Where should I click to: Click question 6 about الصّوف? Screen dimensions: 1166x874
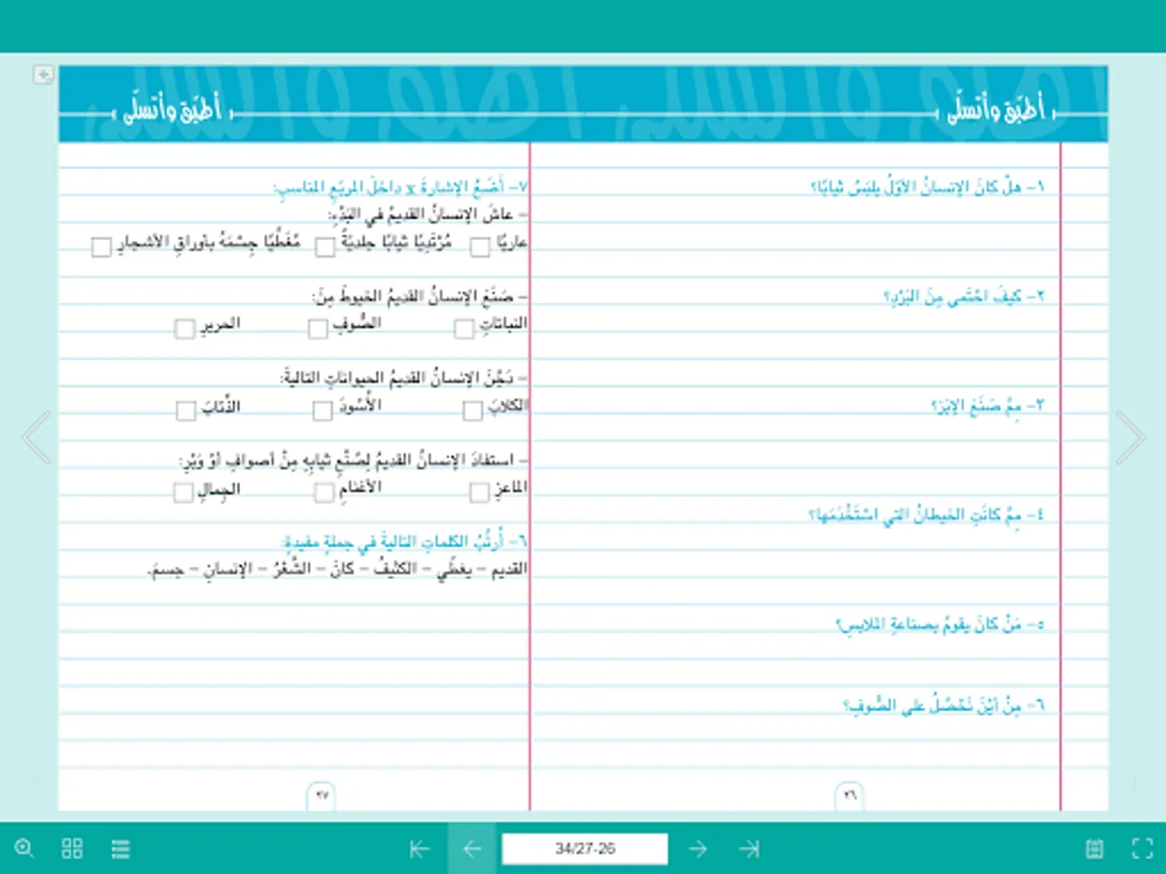point(943,706)
